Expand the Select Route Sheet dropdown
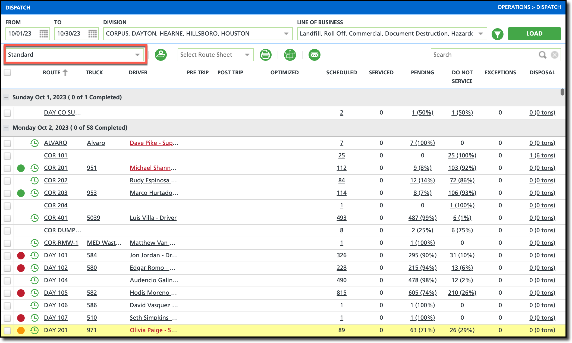572x343 pixels. pos(215,55)
